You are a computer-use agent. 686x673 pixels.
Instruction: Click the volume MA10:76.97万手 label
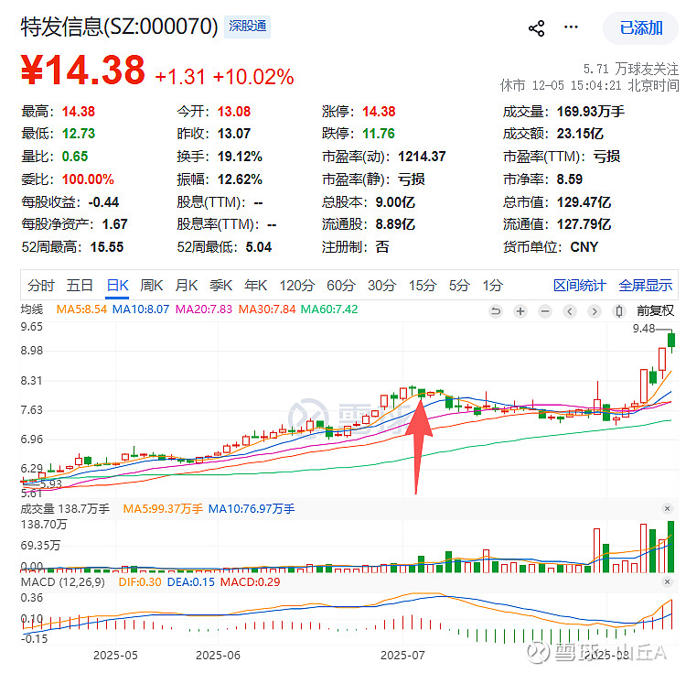(252, 509)
